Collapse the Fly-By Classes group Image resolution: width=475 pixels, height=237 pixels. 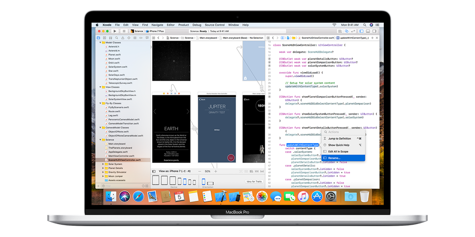pos(100,103)
